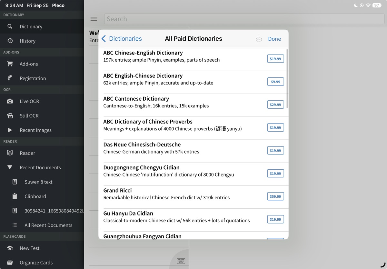Tap the battery indicator
This screenshot has width=387, height=269.
click(377, 5)
